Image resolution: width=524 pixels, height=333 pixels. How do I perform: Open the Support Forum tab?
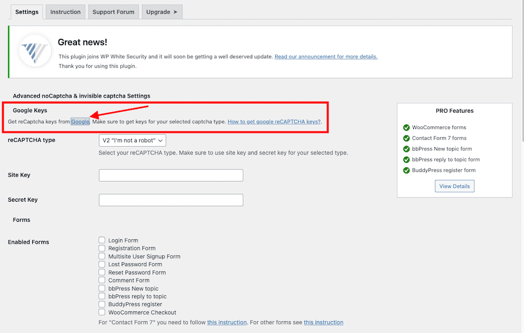coord(113,12)
